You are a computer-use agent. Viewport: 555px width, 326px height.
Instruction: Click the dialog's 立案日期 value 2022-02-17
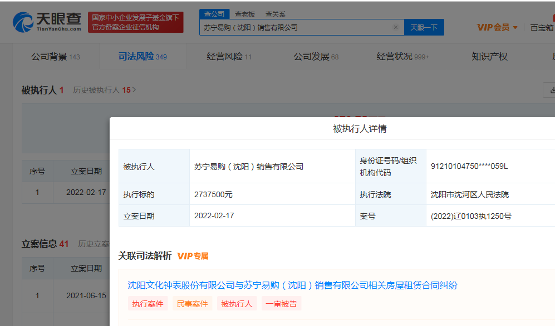[214, 216]
